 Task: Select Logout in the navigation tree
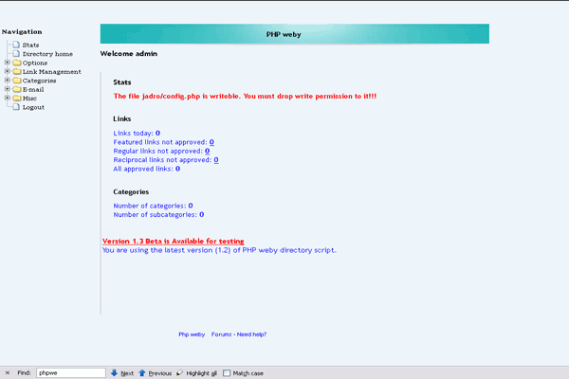[x=33, y=107]
